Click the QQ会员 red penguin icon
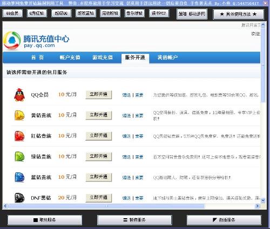Screen dimensions: 270x229 pos(19,95)
